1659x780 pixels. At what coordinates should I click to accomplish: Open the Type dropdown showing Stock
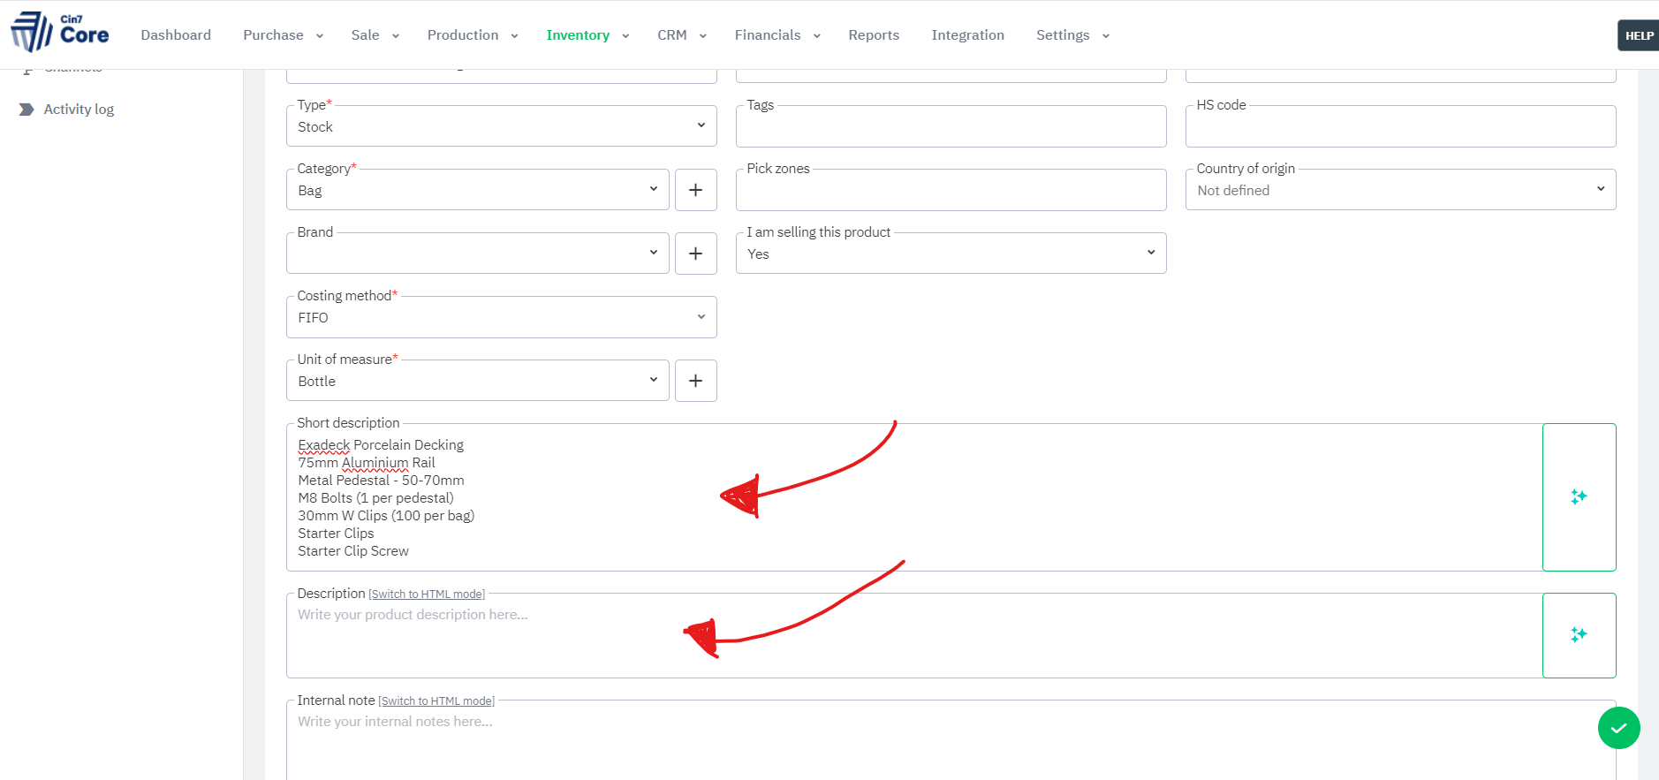pos(501,126)
